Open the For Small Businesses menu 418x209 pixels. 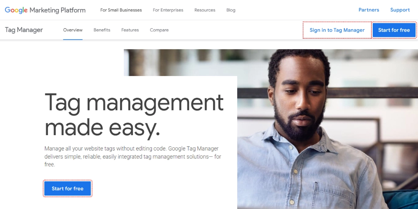(121, 10)
